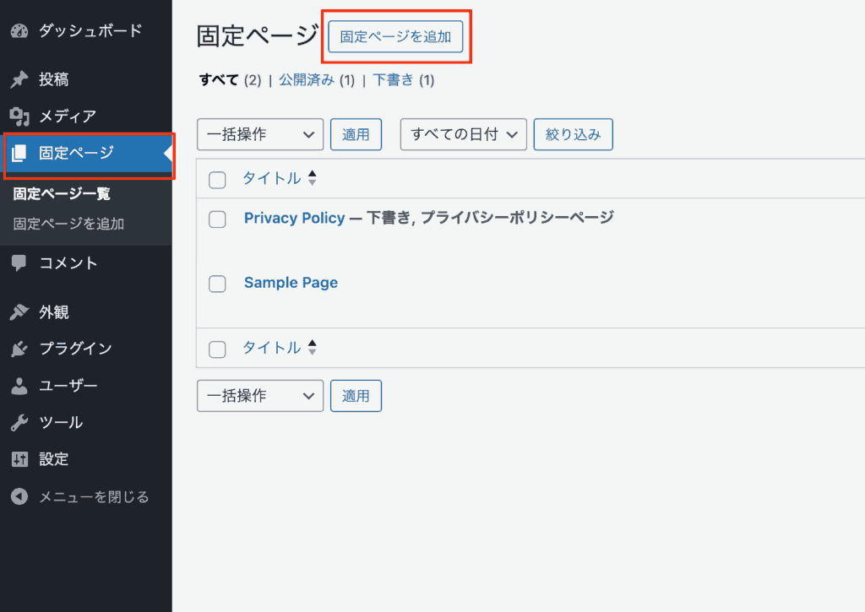The width and height of the screenshot is (865, 612).
Task: Collapse the menu with the arrow icon
Action: 19,497
